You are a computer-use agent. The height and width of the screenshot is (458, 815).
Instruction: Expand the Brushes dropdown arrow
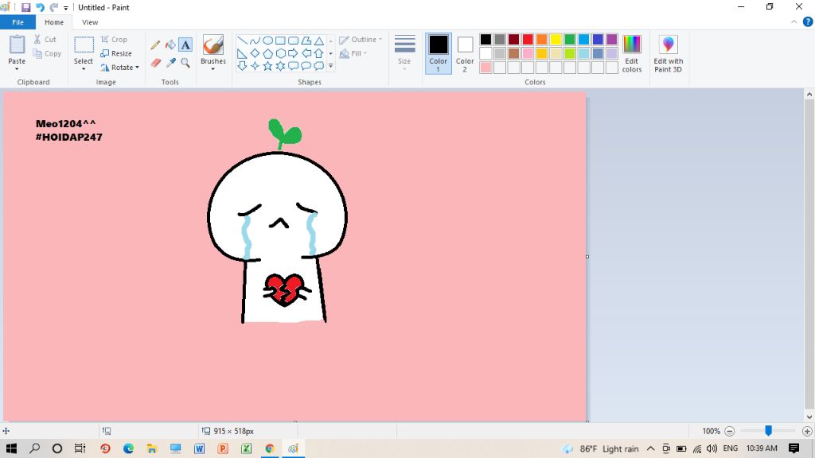[x=213, y=69]
